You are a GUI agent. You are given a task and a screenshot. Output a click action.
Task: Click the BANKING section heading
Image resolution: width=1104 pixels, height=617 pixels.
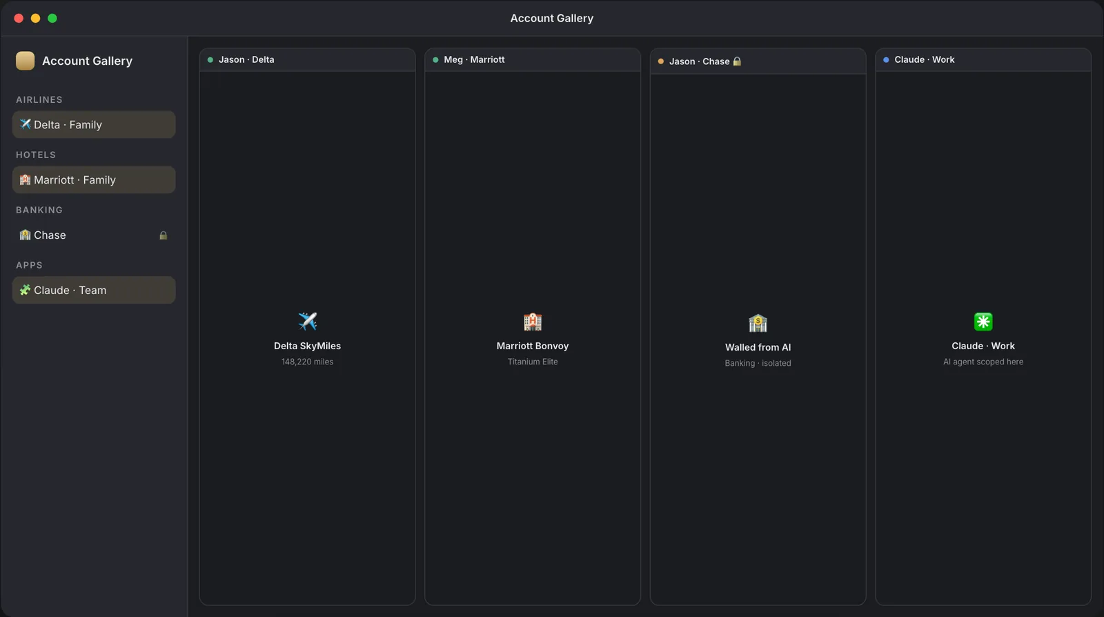pos(39,210)
